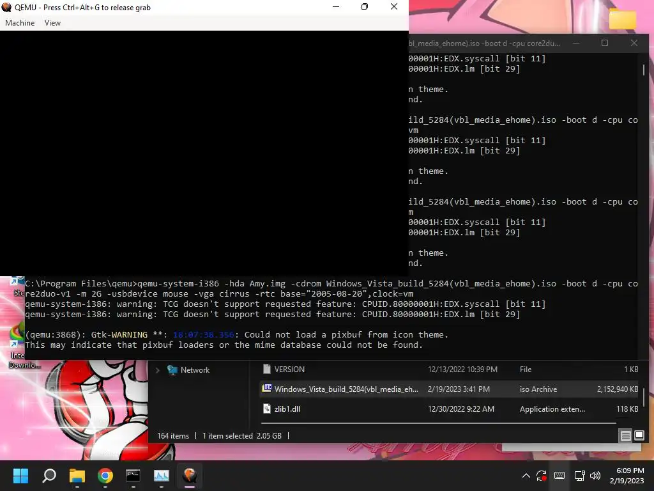Restore down the QEMU window
Screen dimensions: 654x491
point(365,6)
